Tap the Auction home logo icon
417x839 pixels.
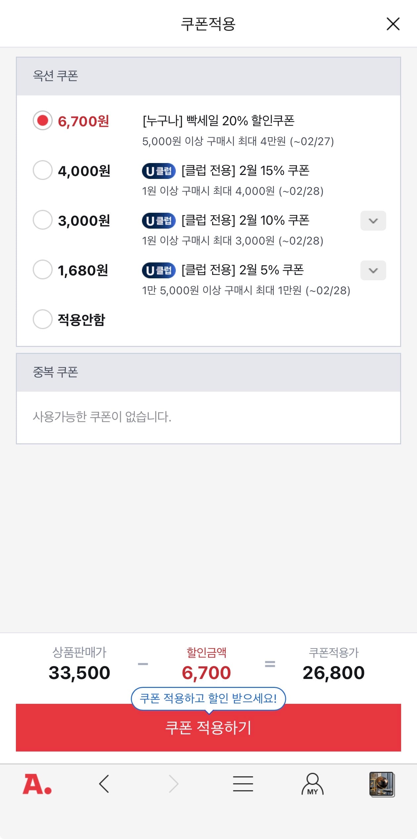tap(37, 784)
